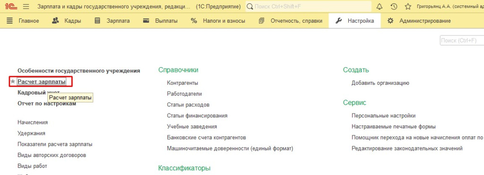Open Банковские счета контрагентов
This screenshot has width=484, height=175.
pos(206,138)
